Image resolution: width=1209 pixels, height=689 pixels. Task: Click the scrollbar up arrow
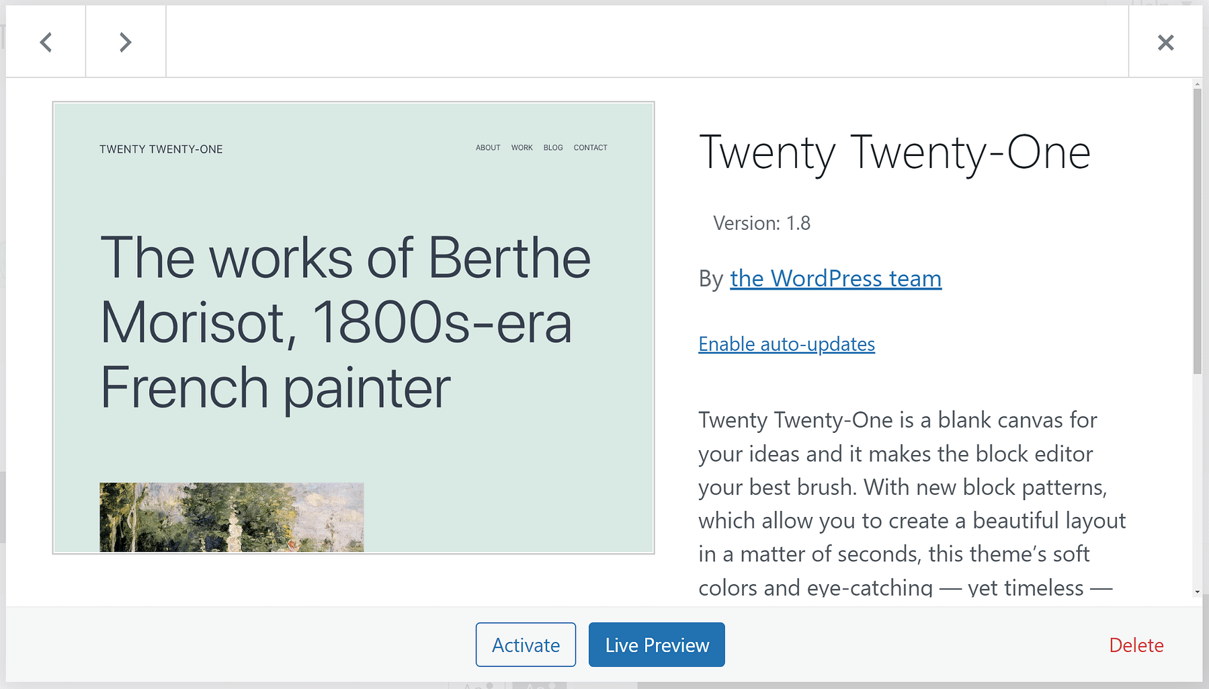(x=1197, y=85)
